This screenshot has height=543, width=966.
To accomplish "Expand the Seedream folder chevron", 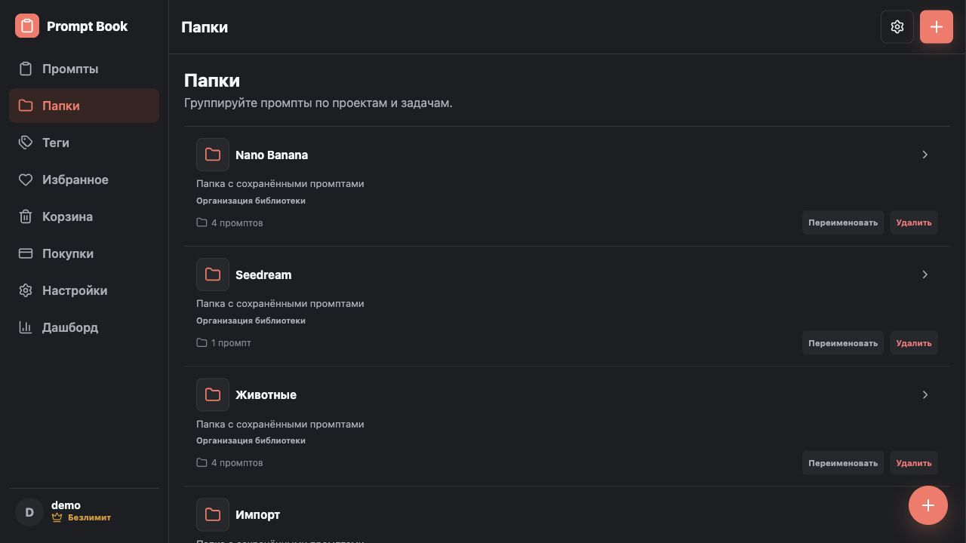I will tap(925, 275).
